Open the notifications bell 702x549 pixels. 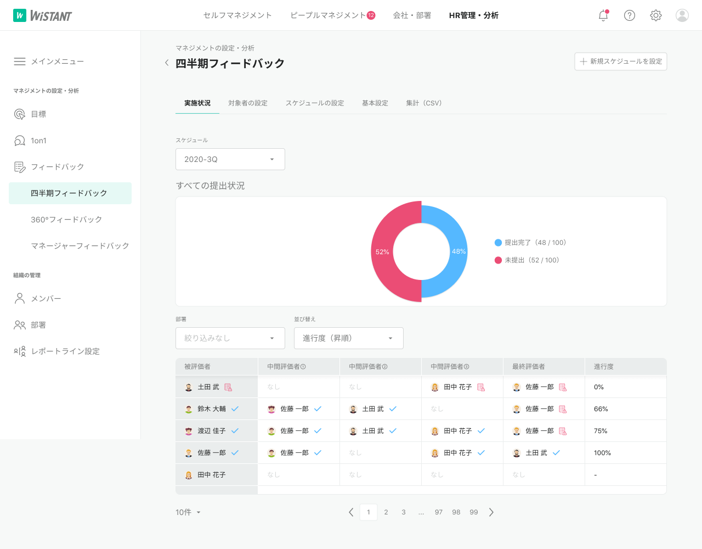[x=603, y=15]
